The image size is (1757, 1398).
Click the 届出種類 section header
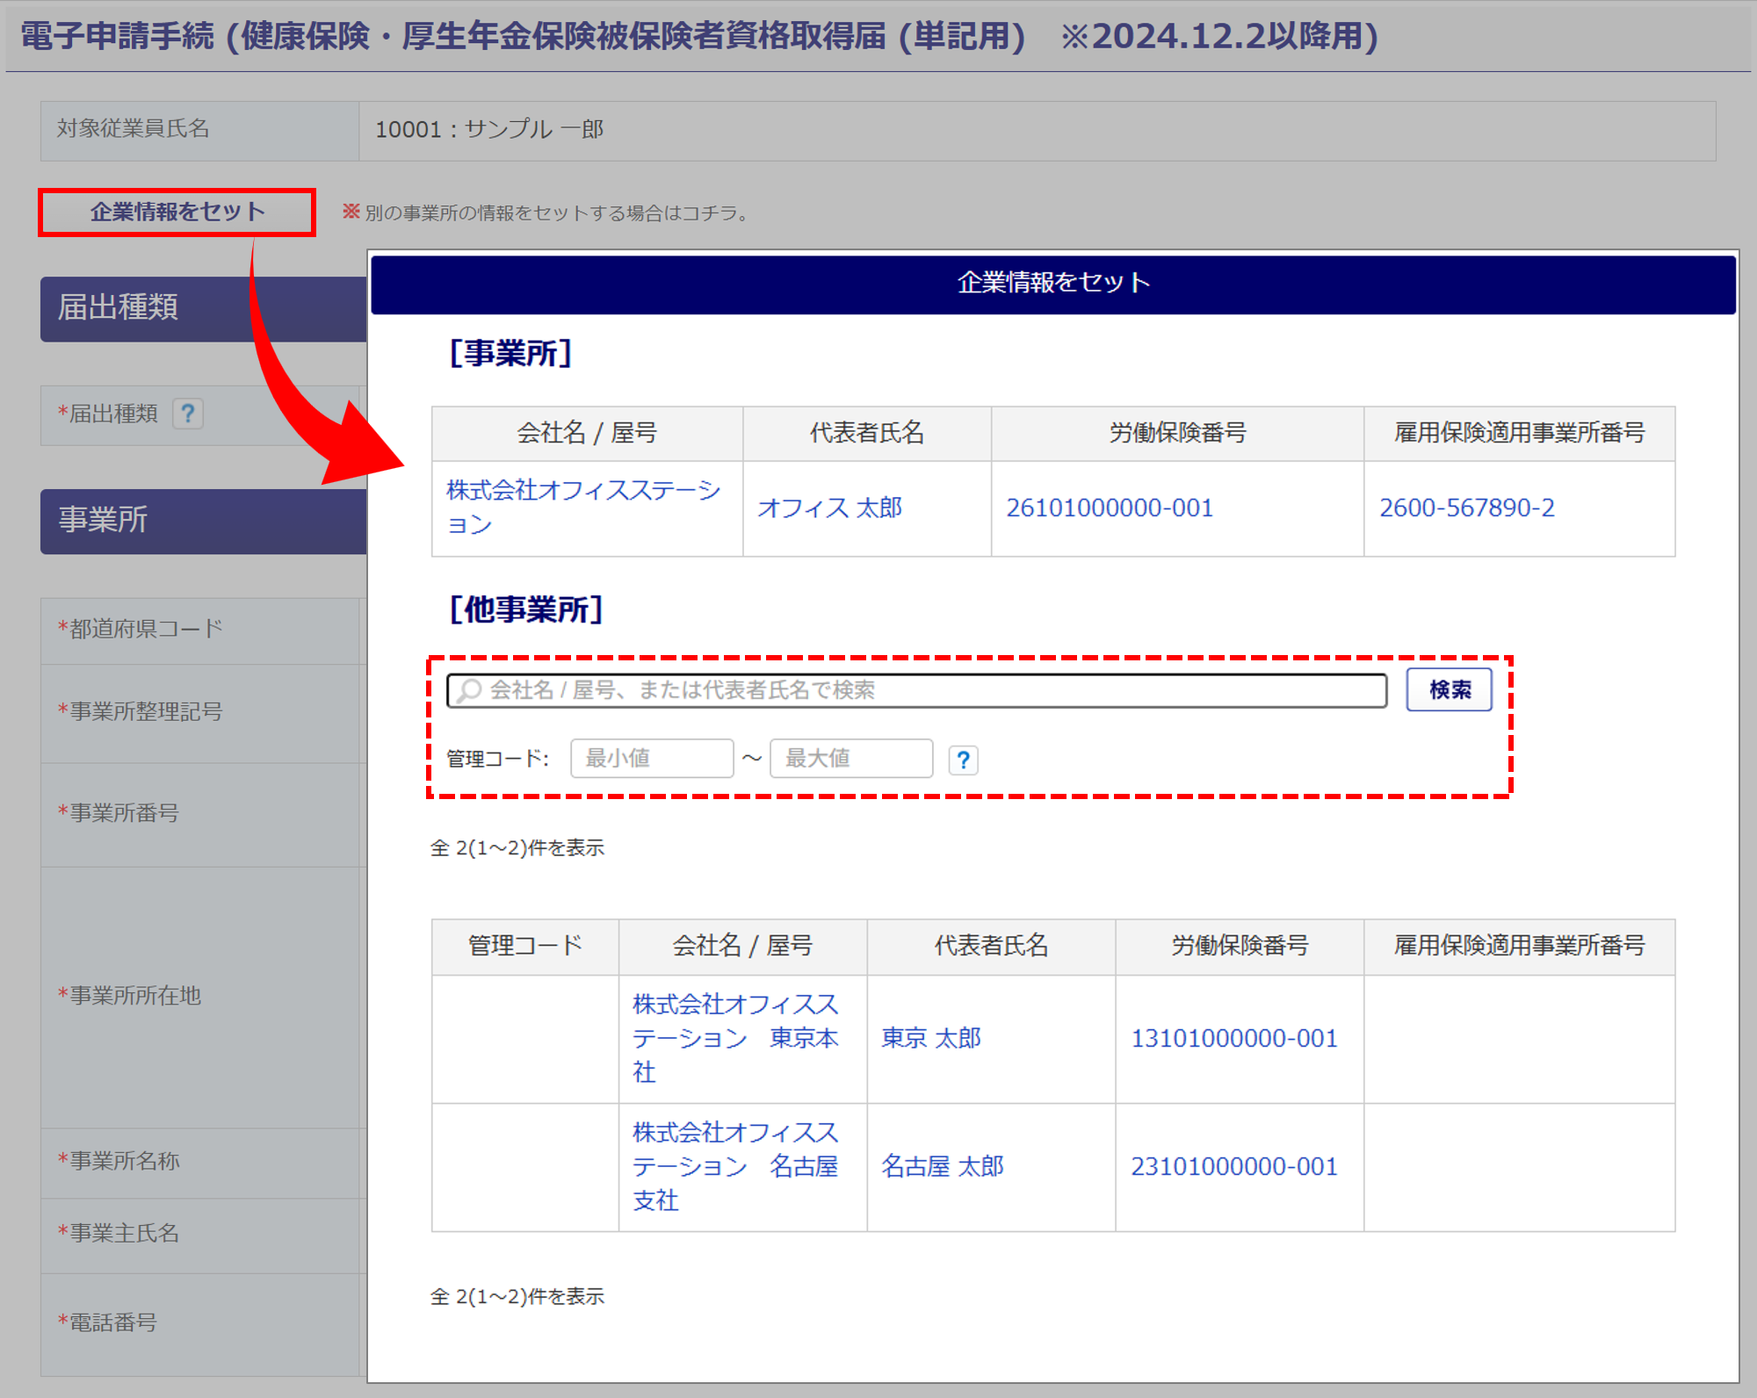tap(204, 308)
